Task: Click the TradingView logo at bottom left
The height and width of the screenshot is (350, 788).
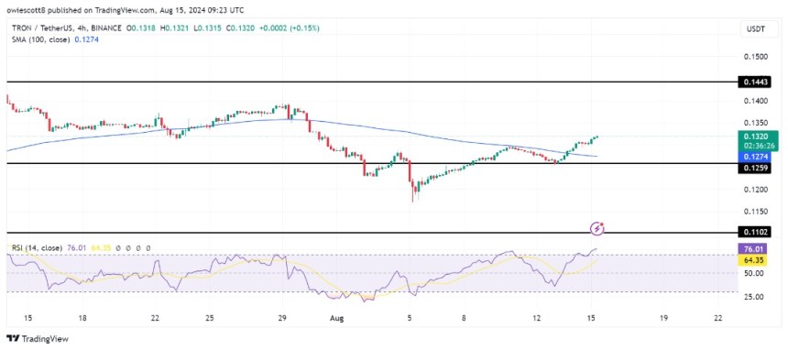Action: pos(38,339)
